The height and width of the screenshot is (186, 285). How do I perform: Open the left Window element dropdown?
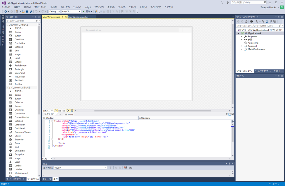90,118
